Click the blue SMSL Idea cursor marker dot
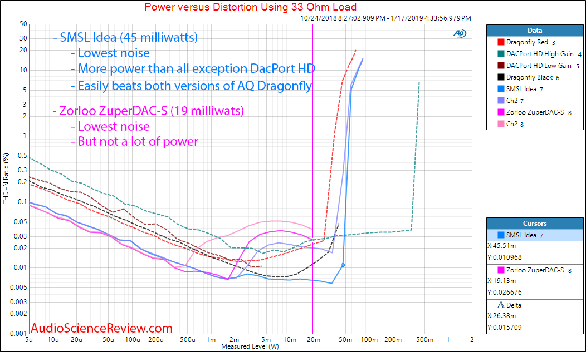 tap(343, 265)
